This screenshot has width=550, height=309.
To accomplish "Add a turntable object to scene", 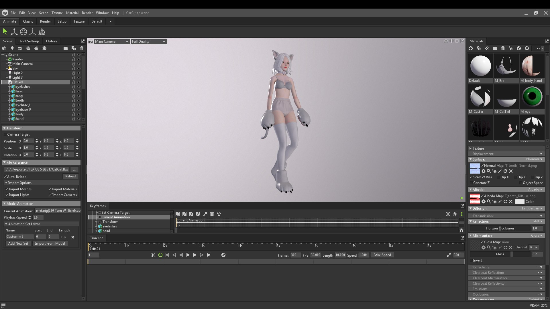I will coord(36,48).
